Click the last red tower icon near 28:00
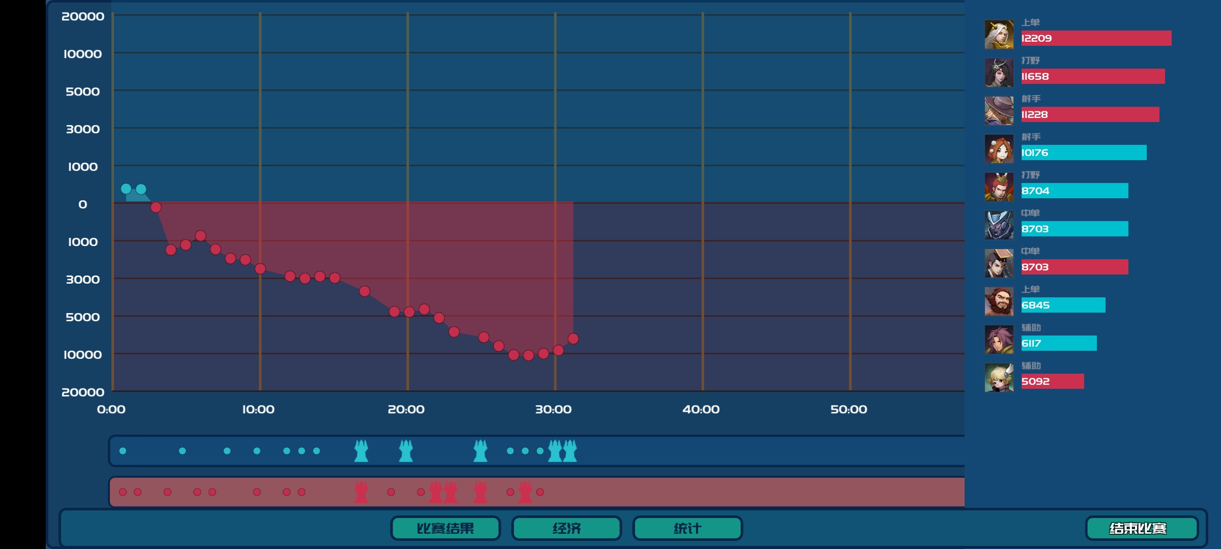Viewport: 1221px width, 549px height. (525, 492)
